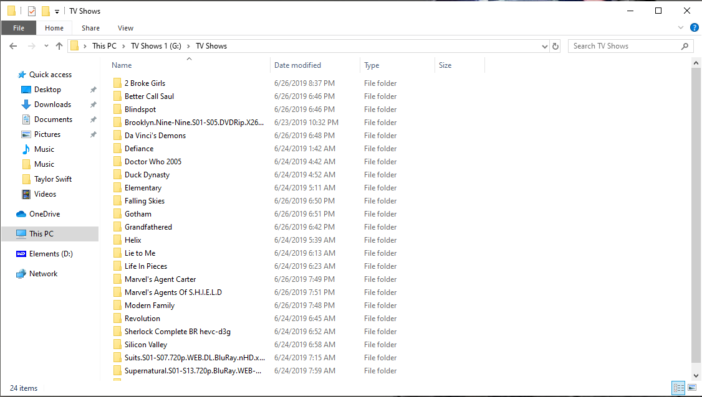Select the Suits.S01-S07.720p folder name
The image size is (702, 397).
195,358
